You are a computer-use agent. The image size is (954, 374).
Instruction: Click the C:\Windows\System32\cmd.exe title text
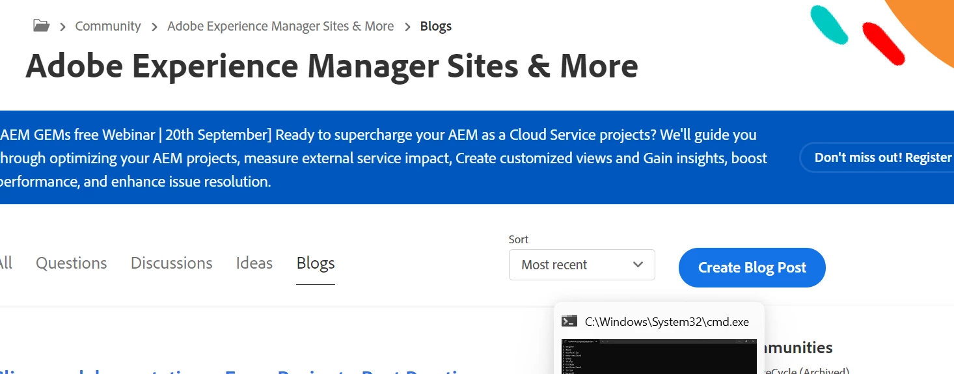[667, 321]
